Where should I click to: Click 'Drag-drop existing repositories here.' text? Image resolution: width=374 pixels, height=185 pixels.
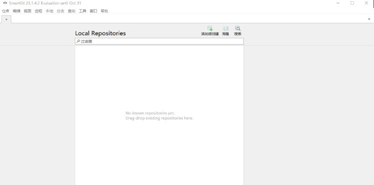click(x=159, y=118)
